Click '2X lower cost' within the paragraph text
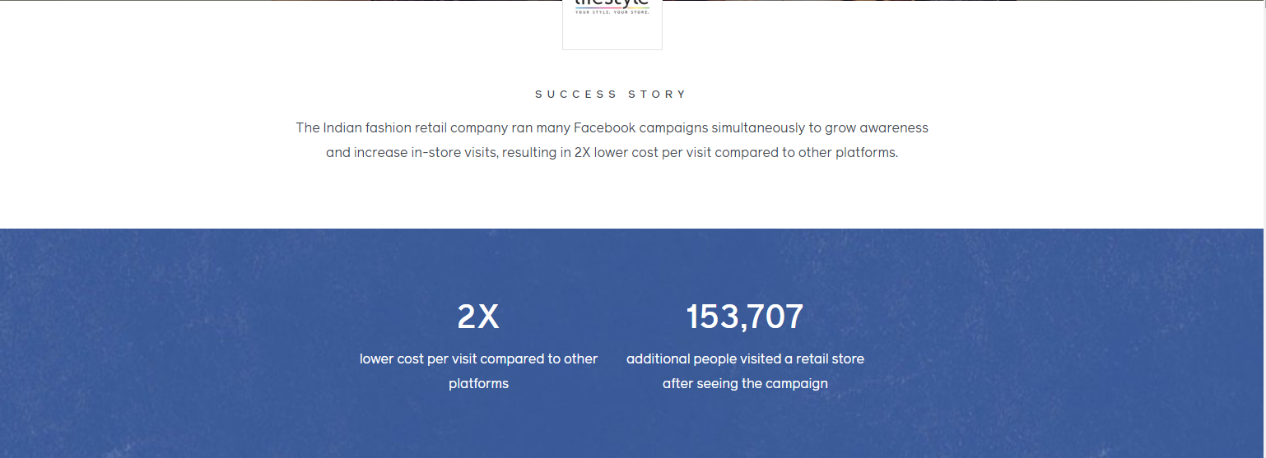 pyautogui.click(x=616, y=153)
